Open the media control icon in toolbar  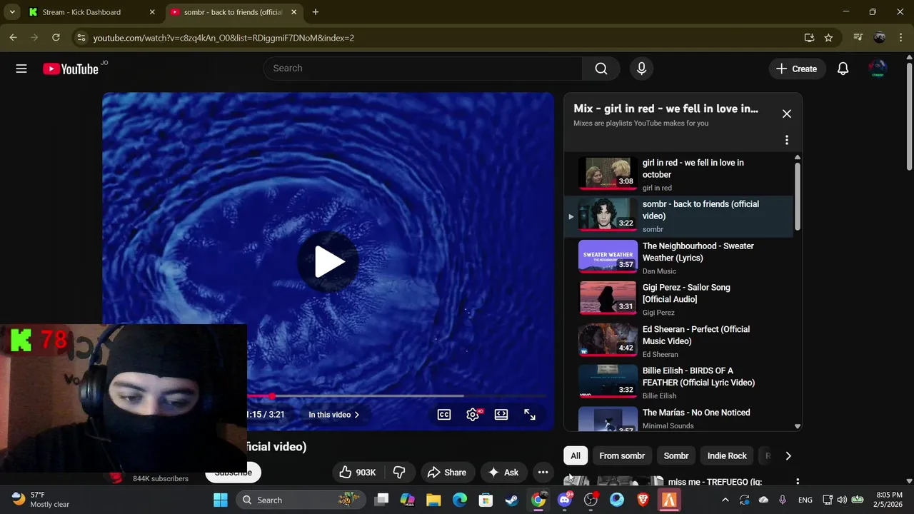pyautogui.click(x=858, y=38)
